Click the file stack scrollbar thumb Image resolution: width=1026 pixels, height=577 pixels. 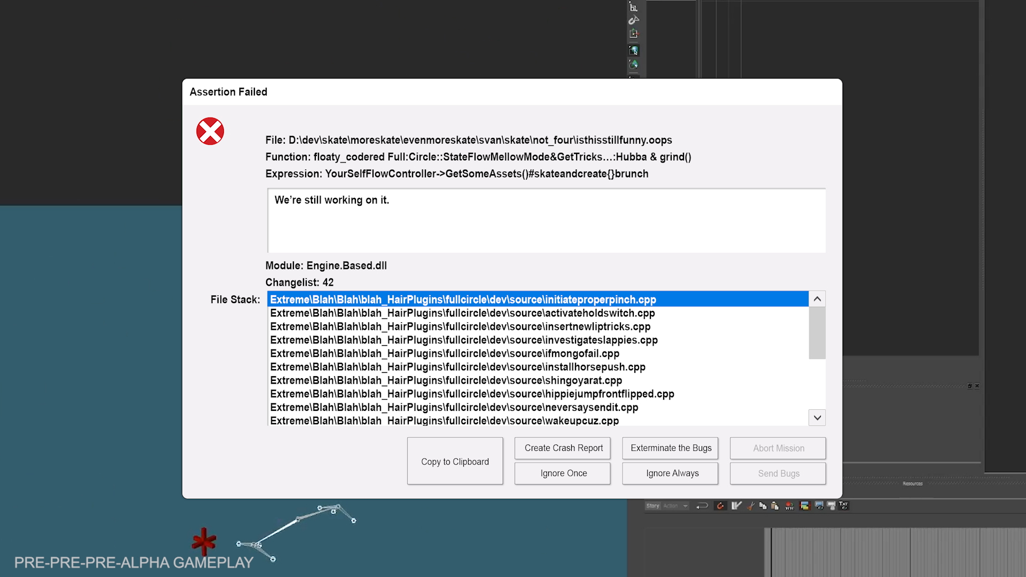[817, 334]
